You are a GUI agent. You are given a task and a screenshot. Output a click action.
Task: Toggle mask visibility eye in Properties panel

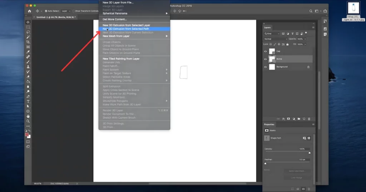tap(303, 189)
